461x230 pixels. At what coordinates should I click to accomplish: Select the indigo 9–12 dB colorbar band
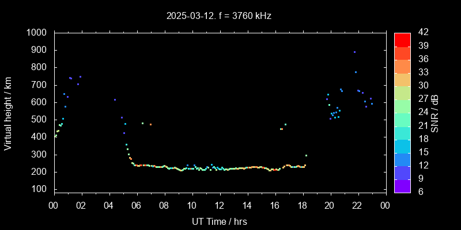click(x=402, y=172)
